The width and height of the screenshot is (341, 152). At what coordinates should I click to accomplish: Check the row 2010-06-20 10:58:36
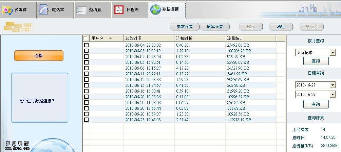pyautogui.click(x=86, y=97)
